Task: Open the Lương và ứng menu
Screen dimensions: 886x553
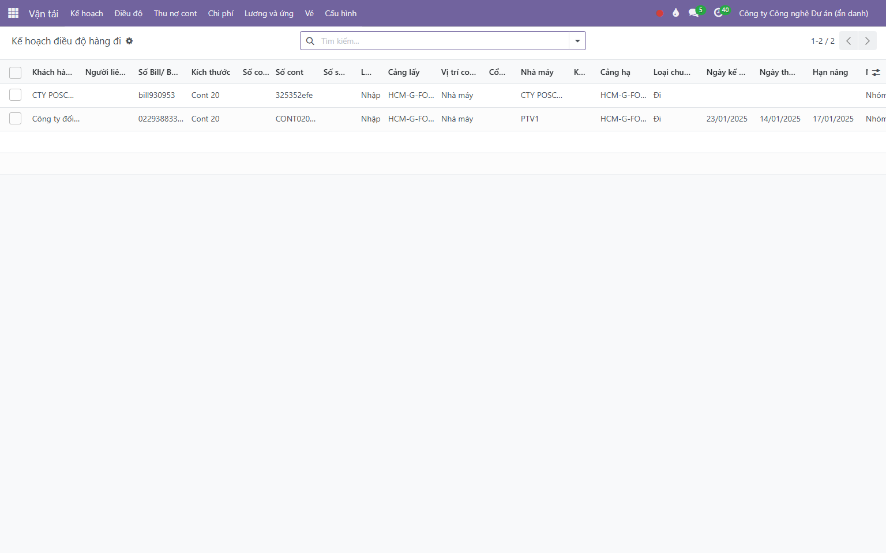Action: click(x=269, y=13)
